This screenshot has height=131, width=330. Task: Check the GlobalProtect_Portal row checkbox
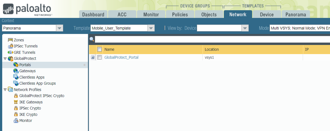pos(100,57)
